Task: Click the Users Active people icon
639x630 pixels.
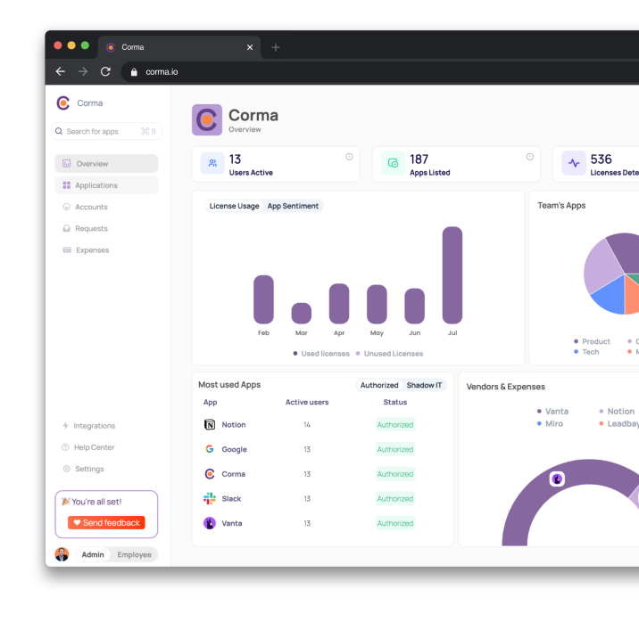Action: [x=212, y=164]
